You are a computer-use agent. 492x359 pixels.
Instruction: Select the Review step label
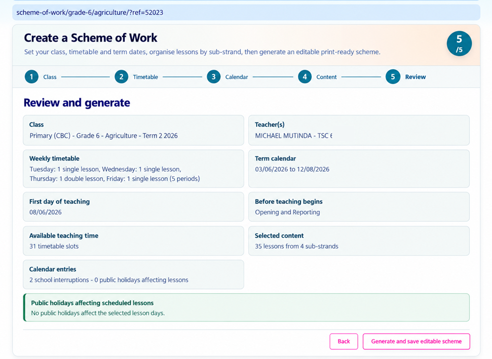[415, 77]
